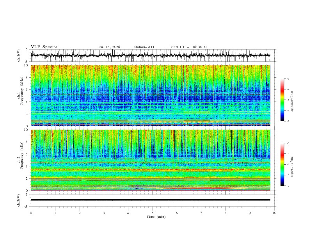Click the time axis tick label "0"

31,213
